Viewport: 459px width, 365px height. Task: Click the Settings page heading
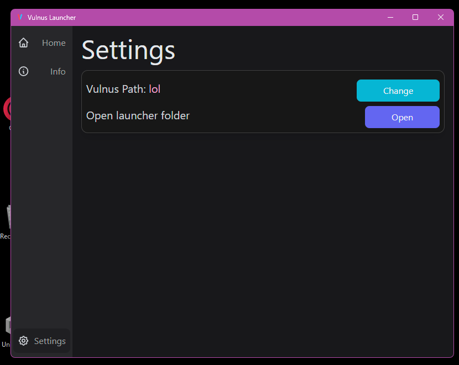(128, 50)
